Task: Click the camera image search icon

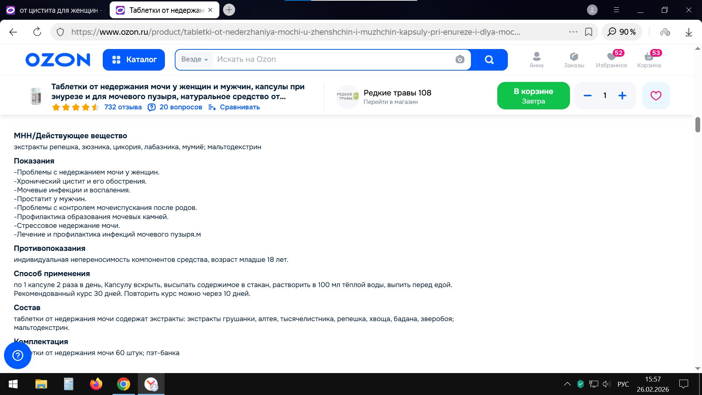Action: tap(460, 59)
